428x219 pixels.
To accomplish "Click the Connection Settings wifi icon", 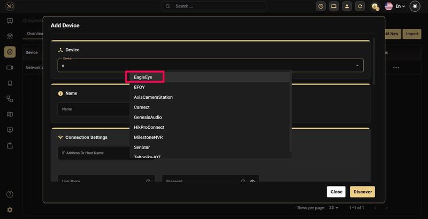I will [60, 137].
